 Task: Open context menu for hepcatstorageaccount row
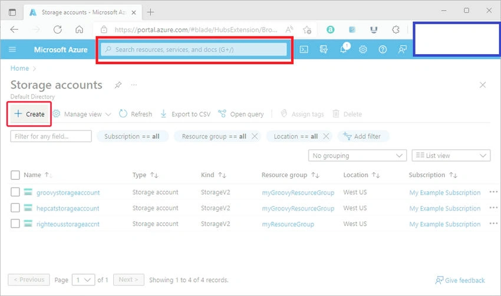coord(493,208)
